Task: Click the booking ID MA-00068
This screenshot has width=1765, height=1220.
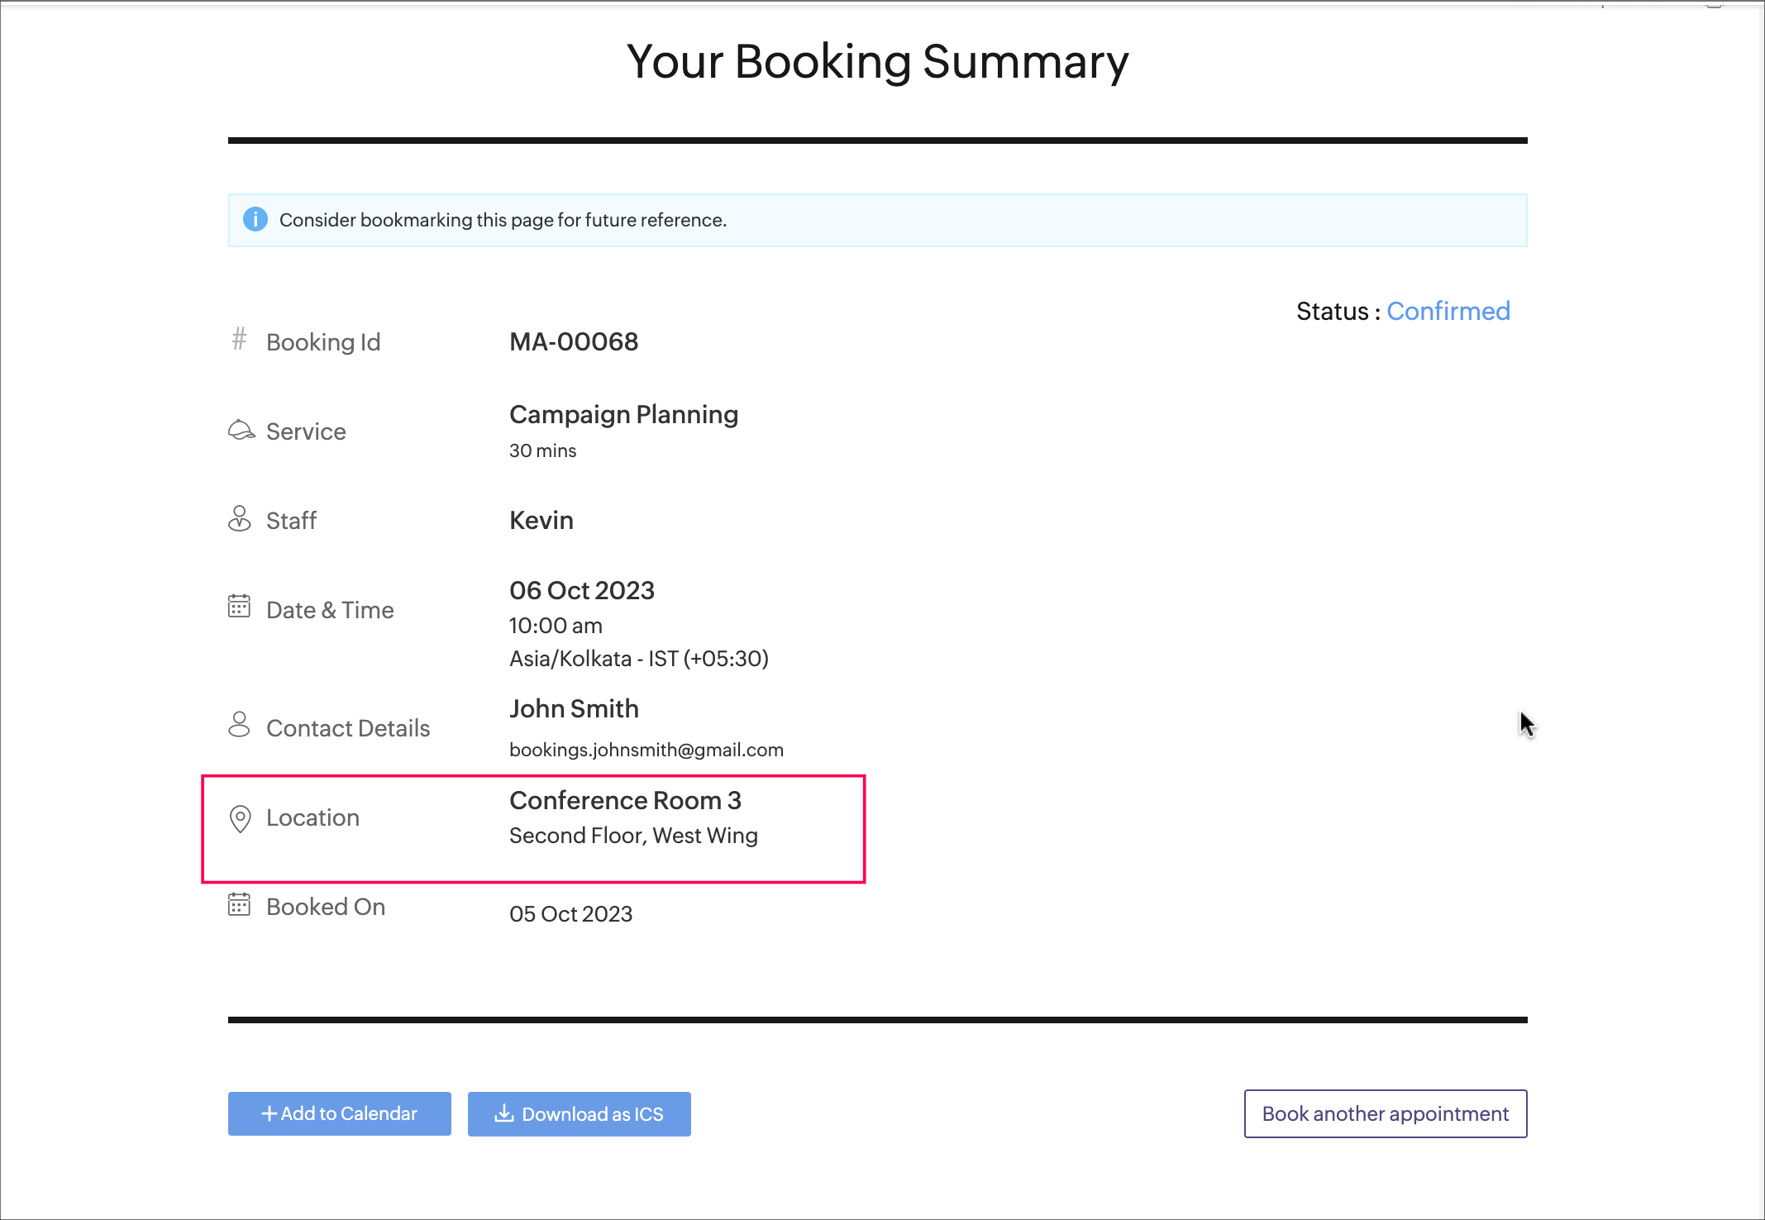Action: tap(574, 342)
